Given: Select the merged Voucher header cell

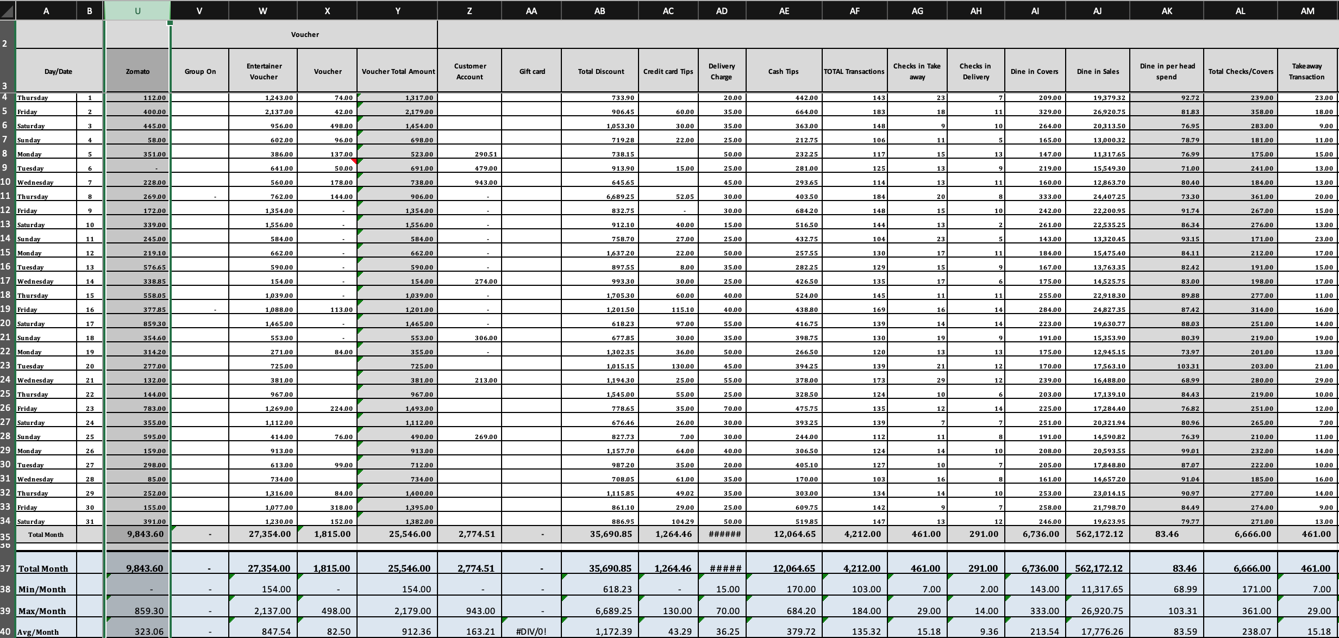Looking at the screenshot, I should coord(304,34).
